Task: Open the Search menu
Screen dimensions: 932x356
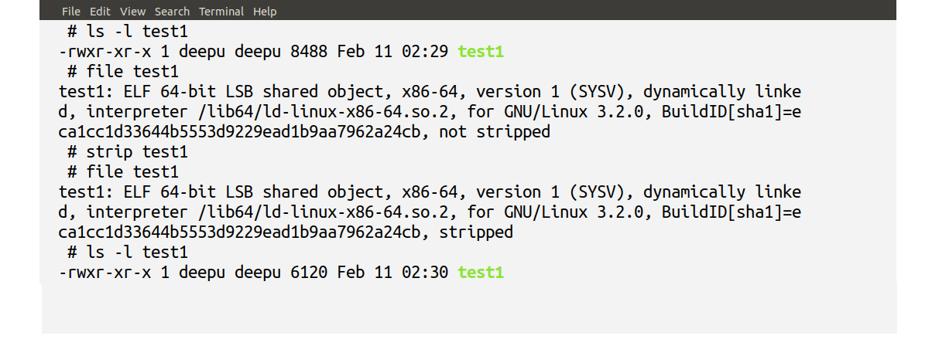Action: pyautogui.click(x=172, y=12)
